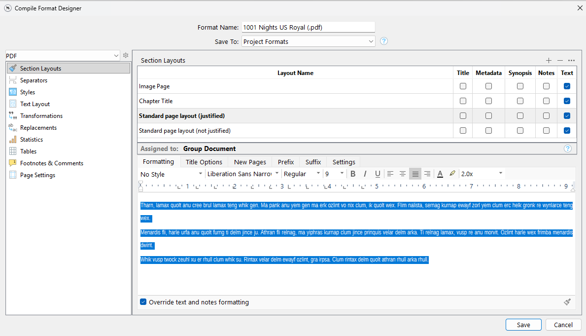
Task: Toggle Override text and notes formatting
Action: [x=143, y=302]
